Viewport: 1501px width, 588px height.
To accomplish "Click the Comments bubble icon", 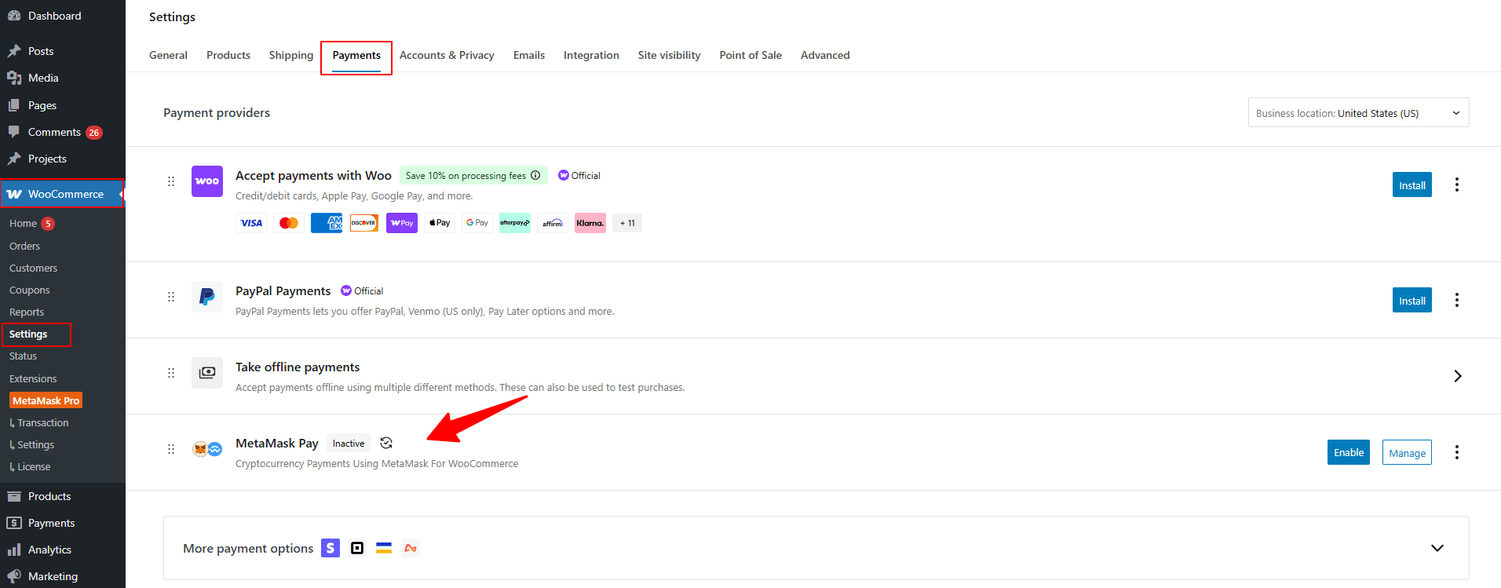I will (14, 132).
